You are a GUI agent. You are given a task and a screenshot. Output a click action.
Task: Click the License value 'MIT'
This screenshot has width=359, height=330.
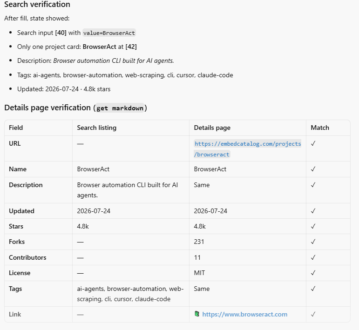click(x=199, y=273)
